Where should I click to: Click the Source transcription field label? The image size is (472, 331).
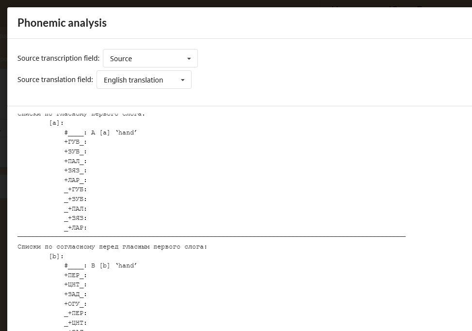pyautogui.click(x=58, y=58)
